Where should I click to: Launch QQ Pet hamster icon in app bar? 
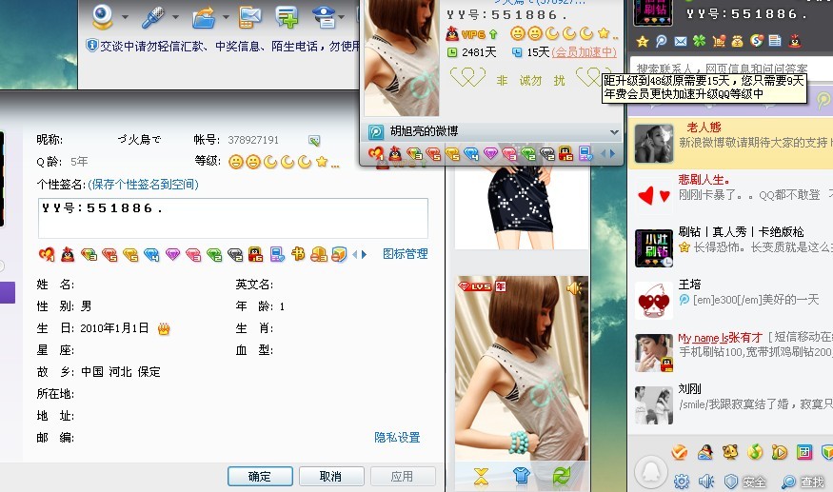[x=730, y=452]
